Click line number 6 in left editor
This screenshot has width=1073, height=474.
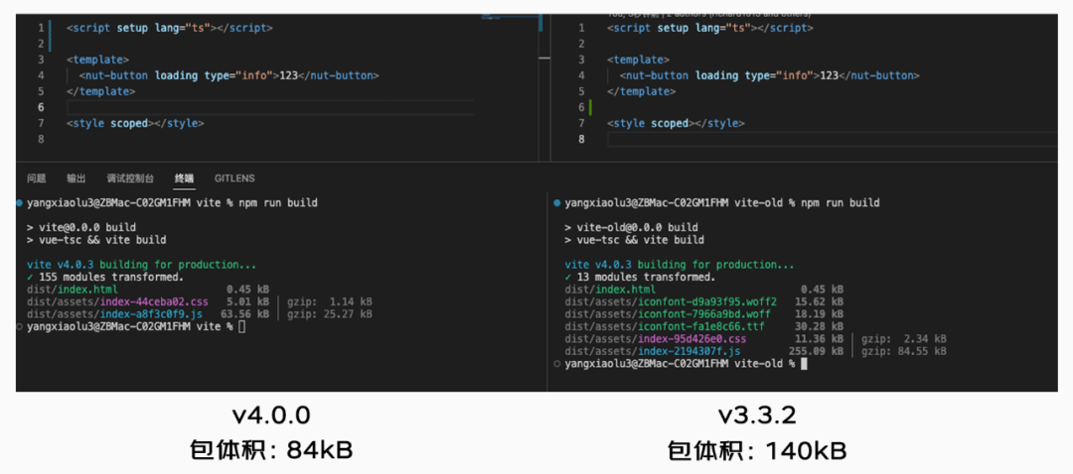tap(41, 107)
